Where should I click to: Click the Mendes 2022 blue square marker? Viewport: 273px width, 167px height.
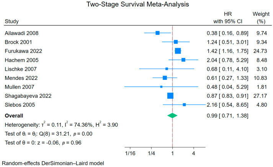point(165,78)
